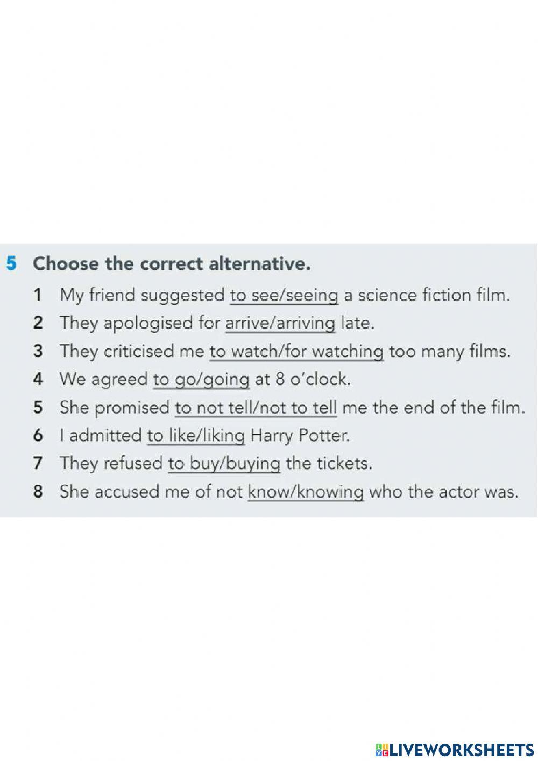The width and height of the screenshot is (538, 761).
Task: Click sentence number 1 marker
Action: tap(38, 295)
